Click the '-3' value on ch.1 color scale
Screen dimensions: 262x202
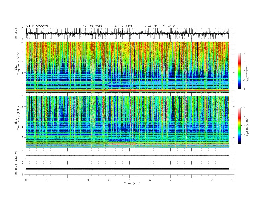pos(244,53)
